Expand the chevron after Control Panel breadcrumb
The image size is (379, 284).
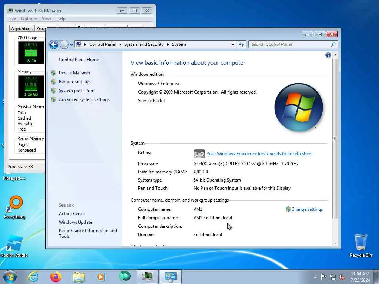[120, 44]
